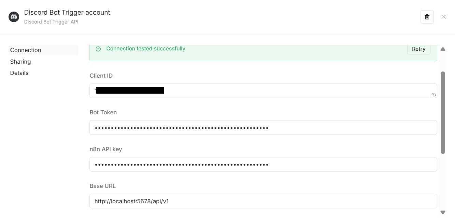Expand the Client ID field editor icon
The height and width of the screenshot is (223, 455).
pyautogui.click(x=434, y=95)
